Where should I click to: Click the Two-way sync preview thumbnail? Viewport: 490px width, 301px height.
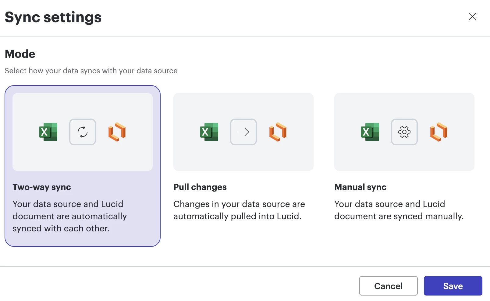[x=82, y=158]
